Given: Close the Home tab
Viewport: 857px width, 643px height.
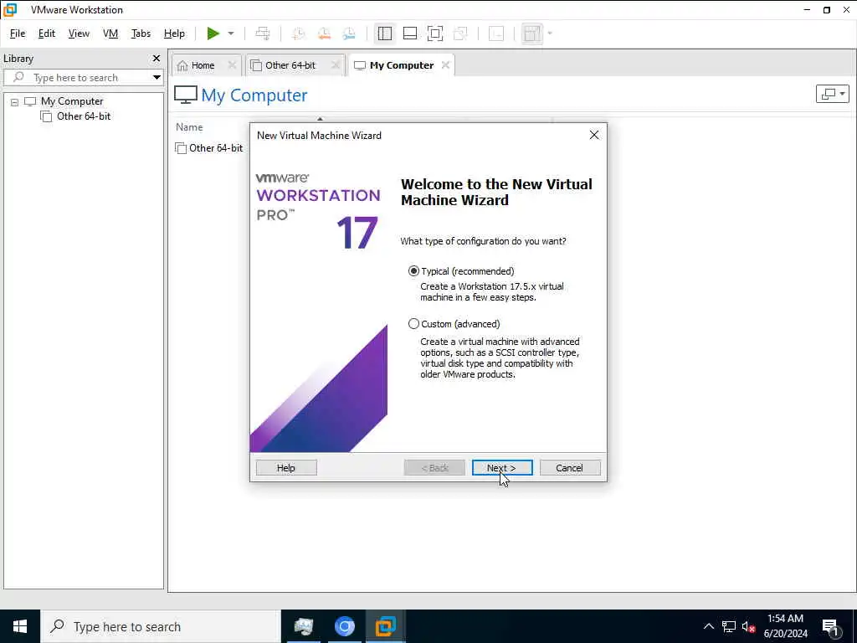Looking at the screenshot, I should [x=232, y=65].
